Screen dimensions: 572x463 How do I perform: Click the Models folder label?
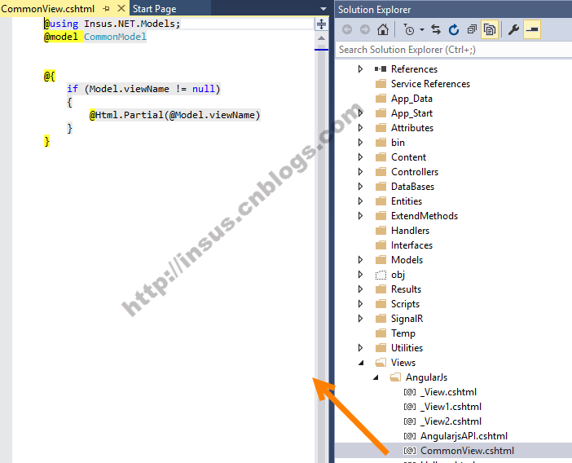(x=407, y=260)
